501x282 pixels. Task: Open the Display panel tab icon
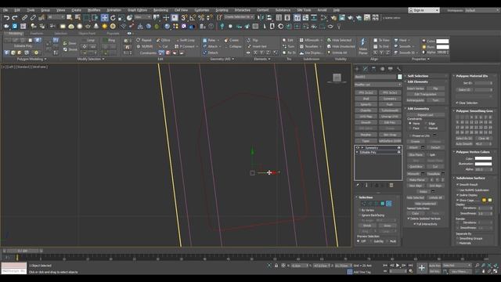pos(391,69)
